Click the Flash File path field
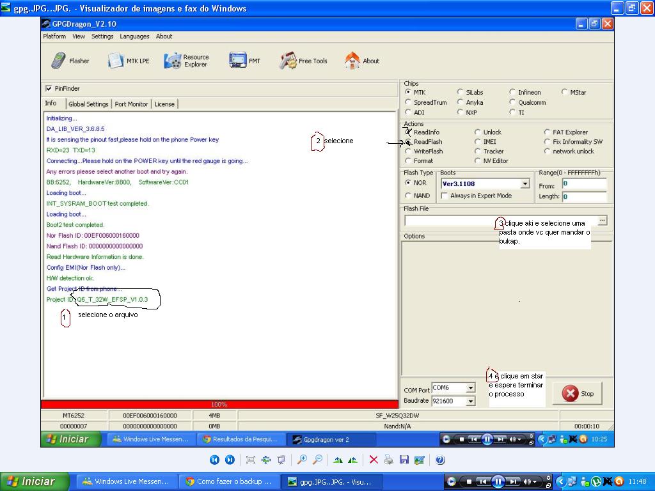 (500, 221)
